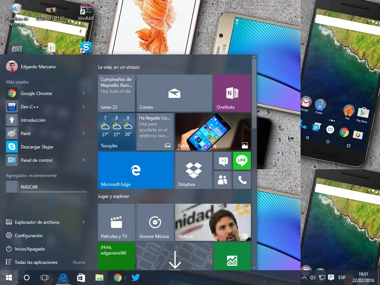Open Chrome from the taskbar
Image resolution: width=380 pixels, height=285 pixels.
point(118,278)
